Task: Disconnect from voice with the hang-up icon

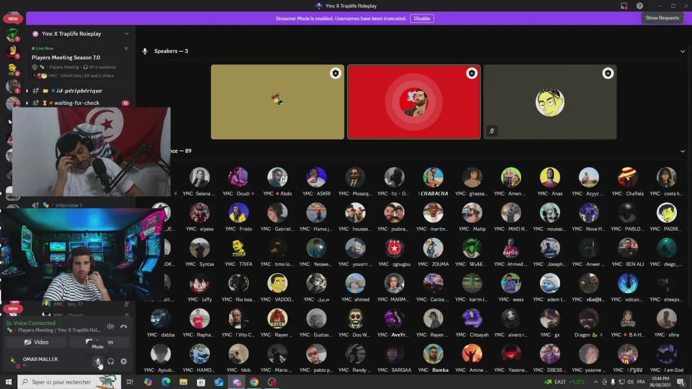Action: 124,326
